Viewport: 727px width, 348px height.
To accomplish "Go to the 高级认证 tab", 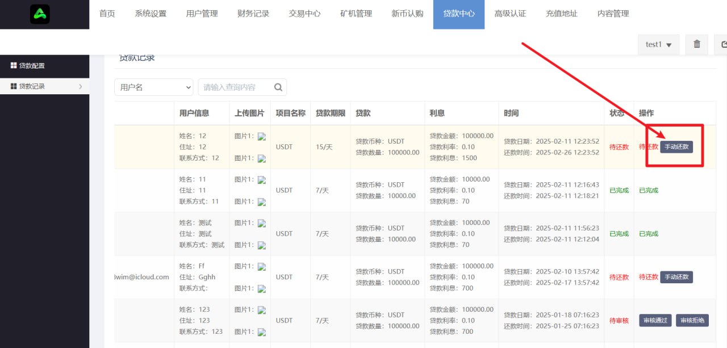I will click(510, 14).
